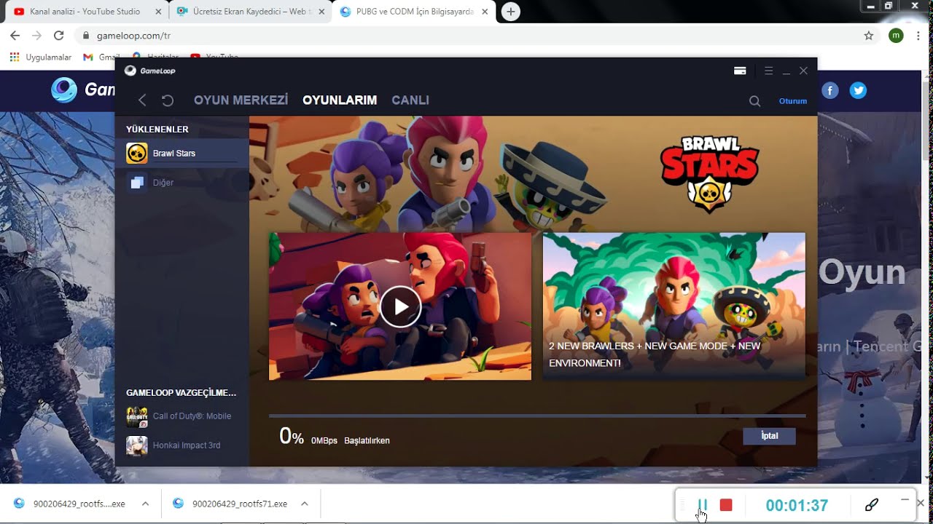Switch to OYUNLARIM tab
933x524 pixels.
point(340,100)
